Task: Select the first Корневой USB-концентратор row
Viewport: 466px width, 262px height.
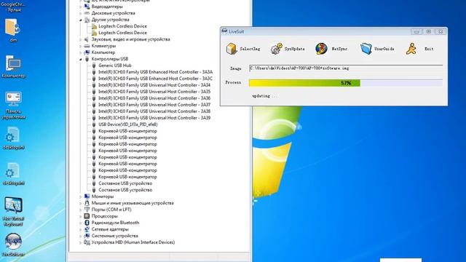Action: 128,131
